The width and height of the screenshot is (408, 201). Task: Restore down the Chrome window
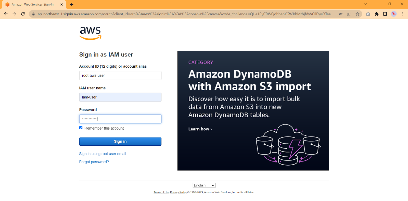pyautogui.click(x=390, y=4)
